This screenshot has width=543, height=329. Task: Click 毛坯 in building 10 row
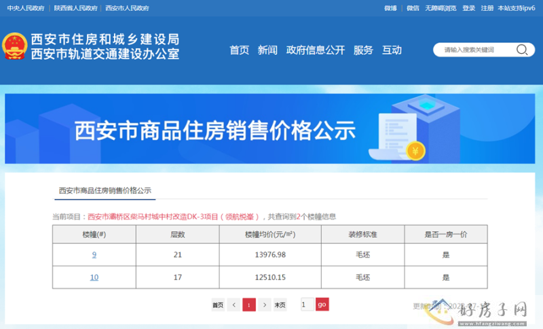(x=363, y=277)
